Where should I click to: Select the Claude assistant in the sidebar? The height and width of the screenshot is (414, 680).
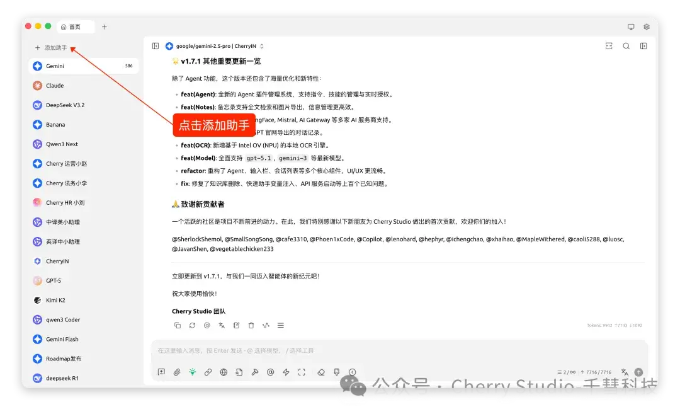tap(57, 85)
